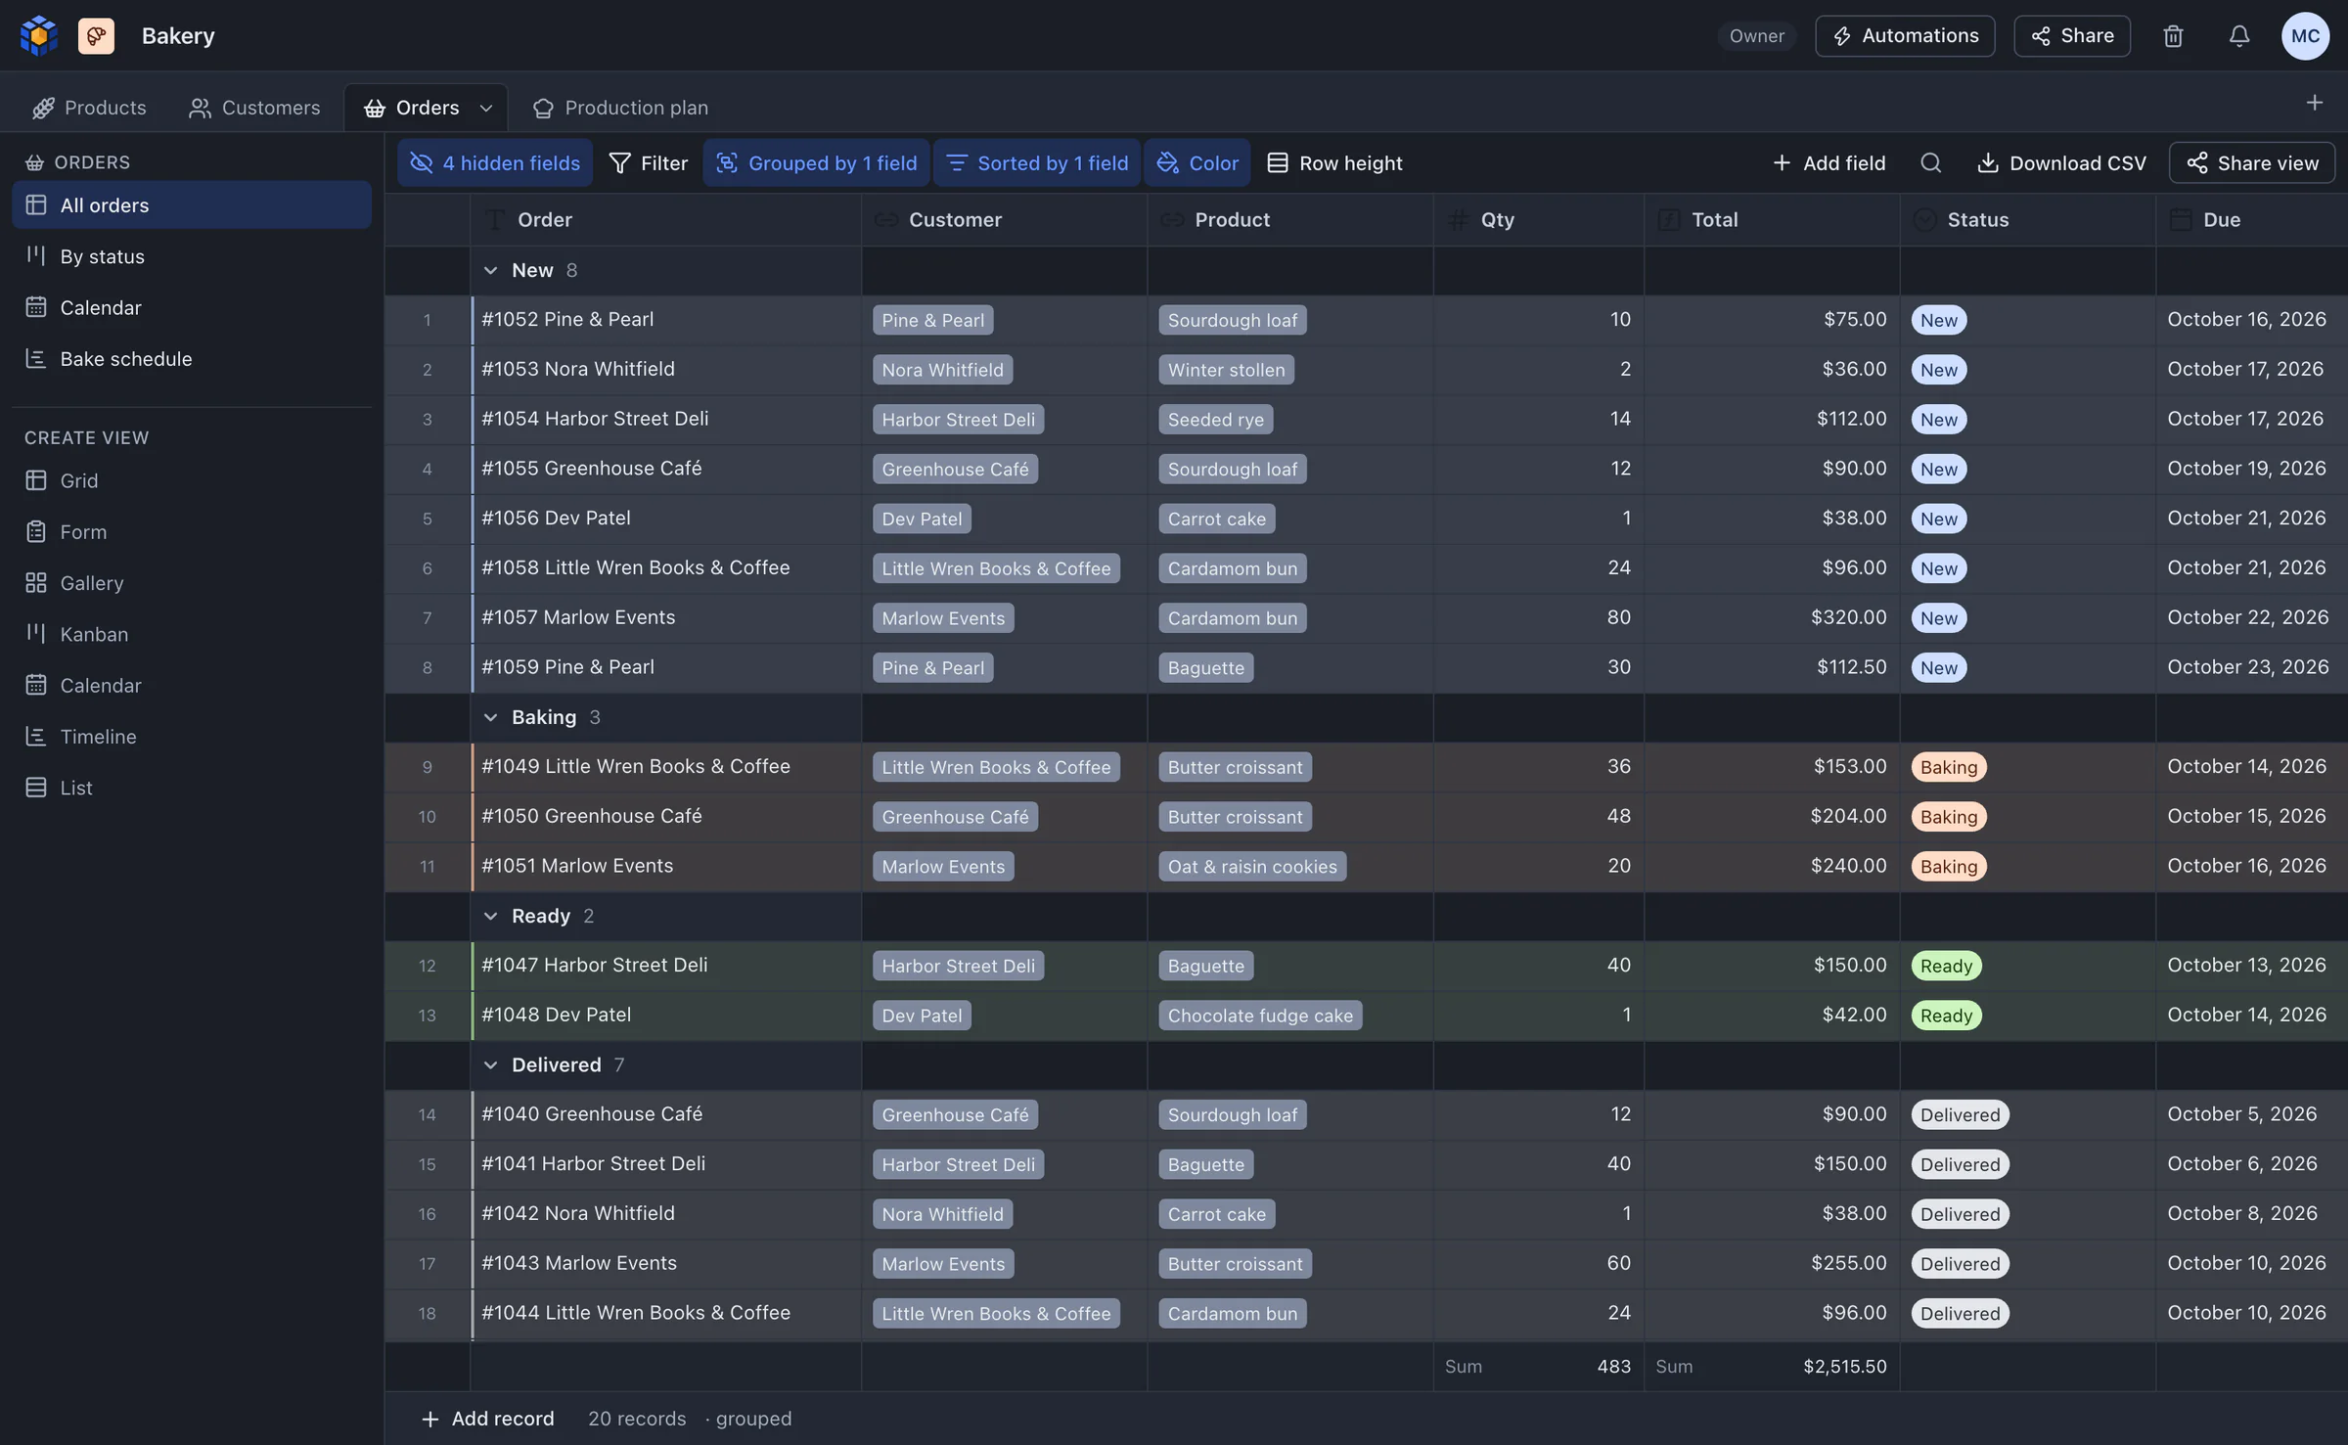
Task: Click the Bakery base icon
Action: point(96,36)
